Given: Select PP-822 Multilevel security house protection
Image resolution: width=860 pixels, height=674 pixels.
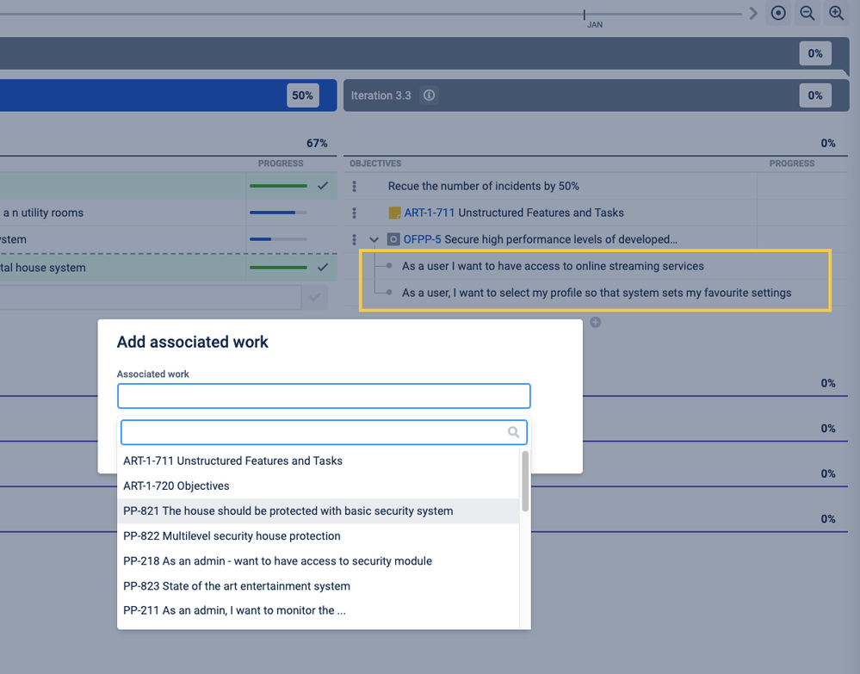Looking at the screenshot, I should [319, 535].
